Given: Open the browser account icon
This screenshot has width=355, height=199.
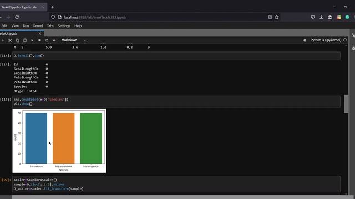Looking at the screenshot, I should coord(330,17).
